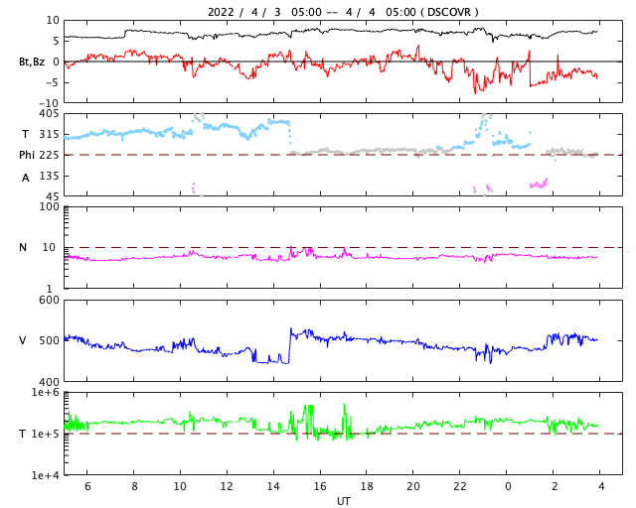Screen dimensions: 636x508
Task: Click the '-5' Bz tick label
Action: (x=53, y=82)
